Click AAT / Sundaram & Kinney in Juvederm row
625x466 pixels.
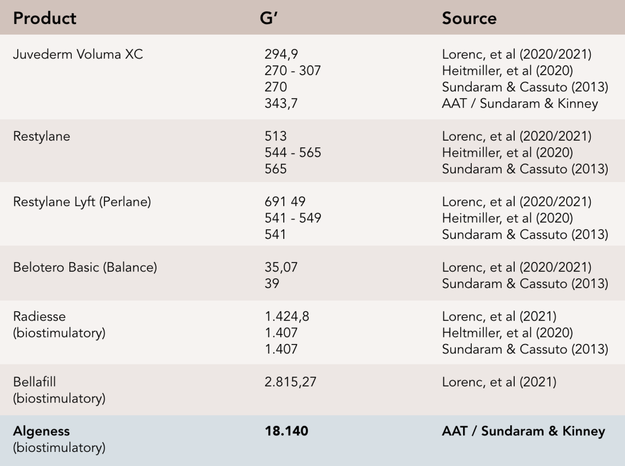pos(519,104)
